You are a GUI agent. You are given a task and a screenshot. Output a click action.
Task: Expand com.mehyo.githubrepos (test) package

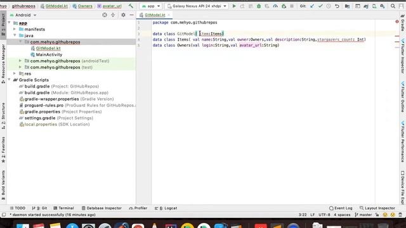point(20,67)
